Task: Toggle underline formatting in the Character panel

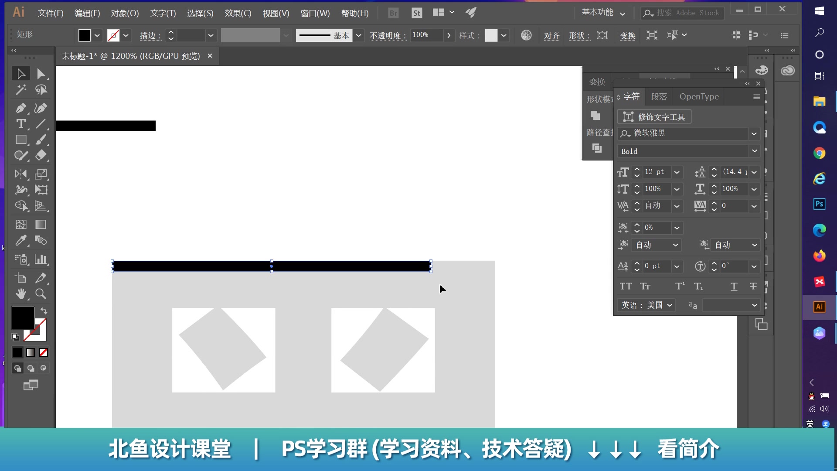Action: pyautogui.click(x=734, y=286)
